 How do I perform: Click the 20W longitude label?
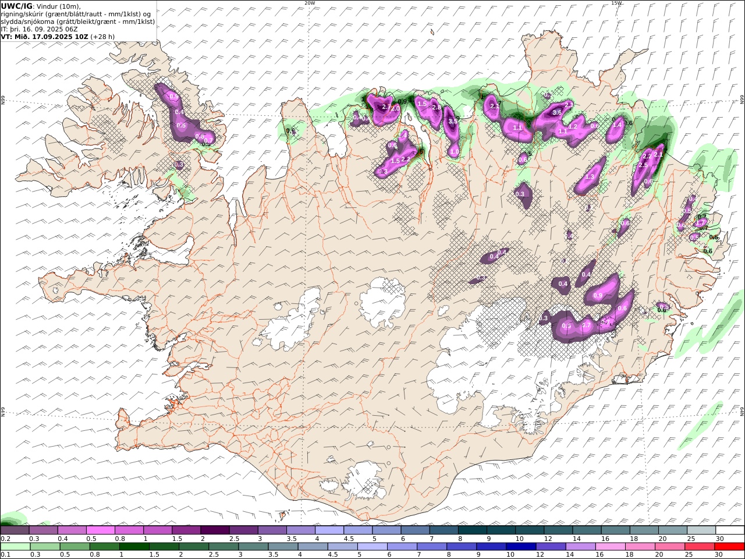(x=310, y=3)
